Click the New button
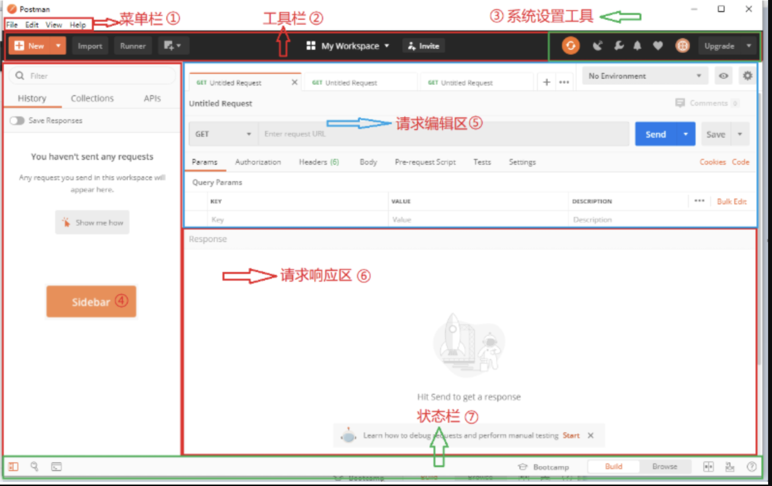 pos(30,46)
